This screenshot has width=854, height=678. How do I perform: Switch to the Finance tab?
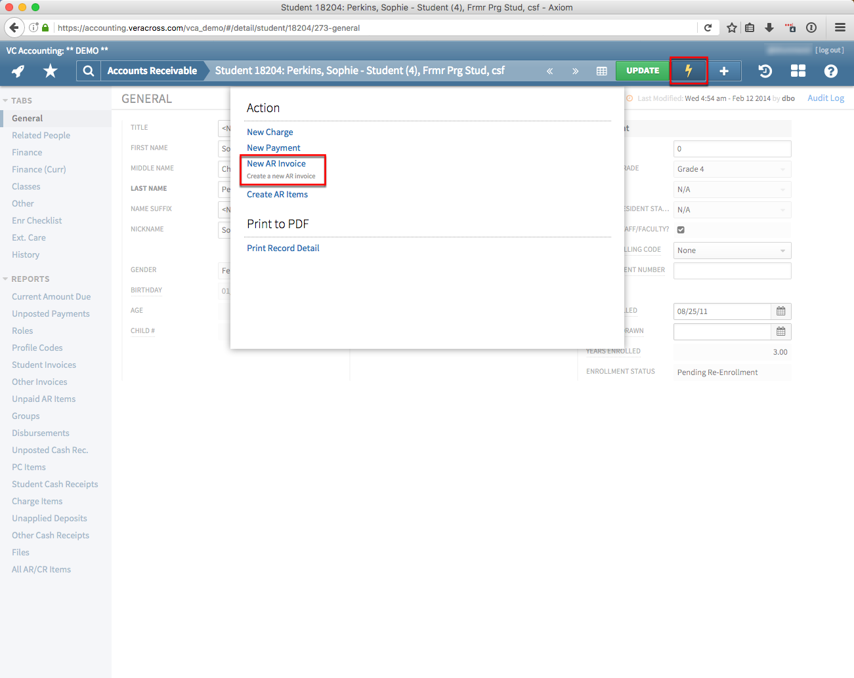pos(26,152)
